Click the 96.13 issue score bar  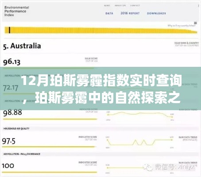(48, 68)
